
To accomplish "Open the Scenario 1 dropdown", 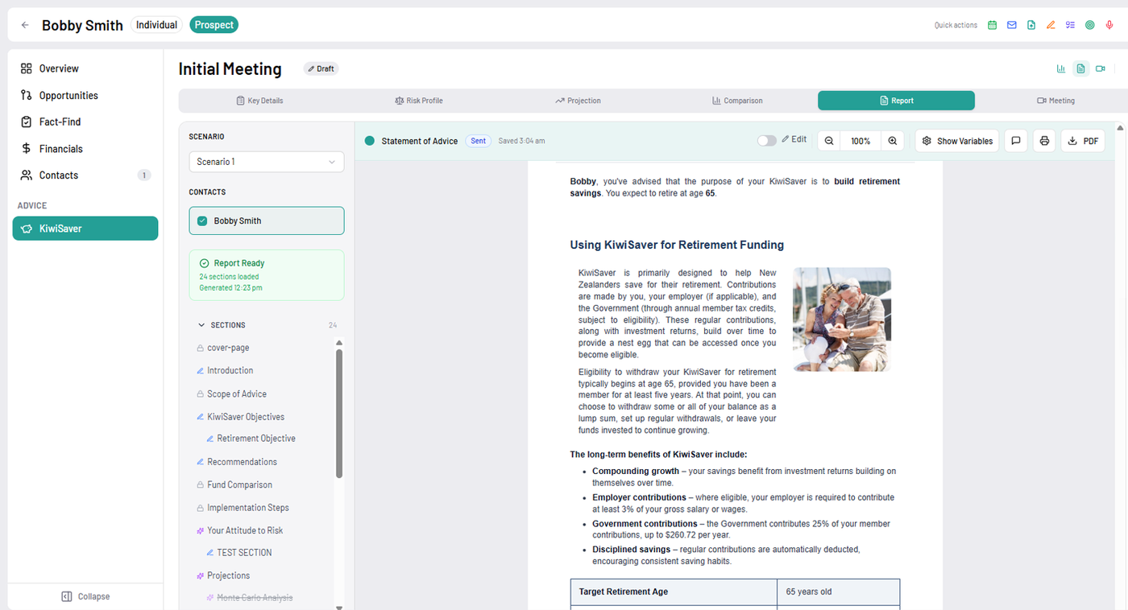I will (266, 162).
